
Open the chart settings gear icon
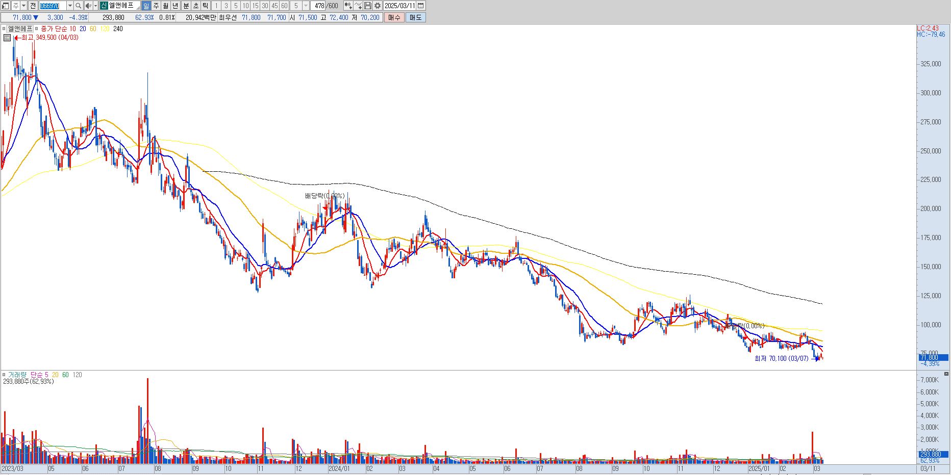coord(378,6)
